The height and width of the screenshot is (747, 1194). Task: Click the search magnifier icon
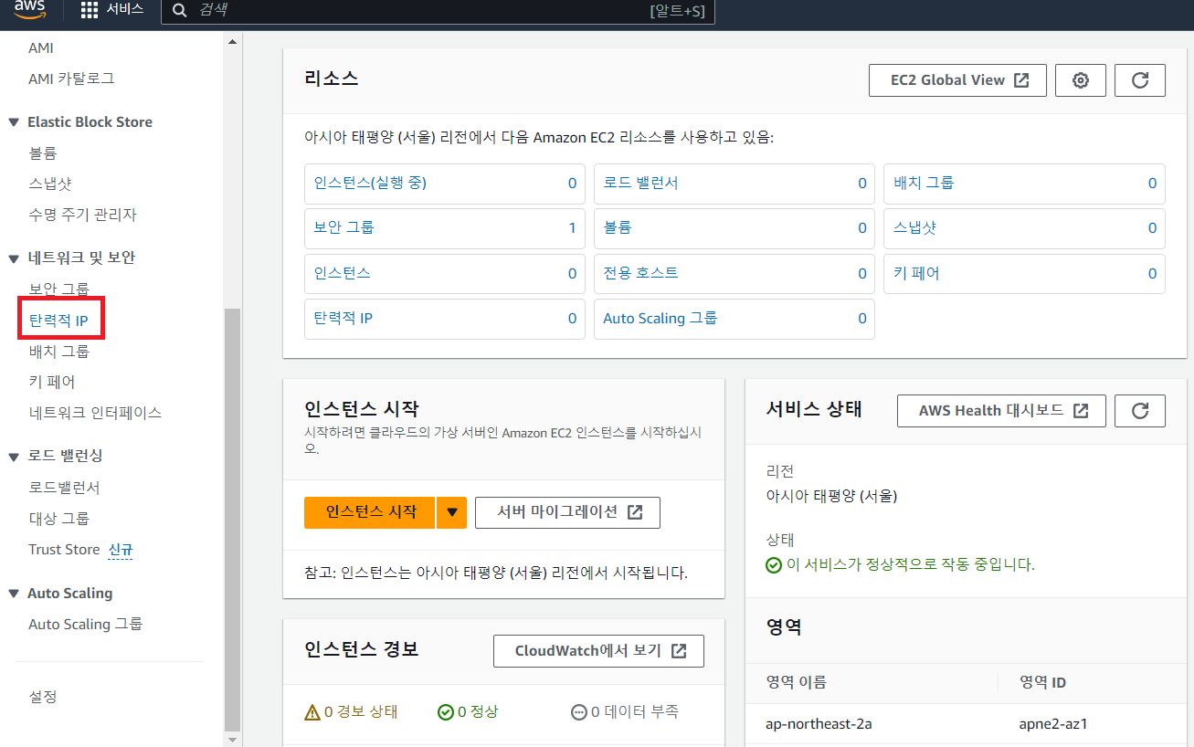(x=180, y=10)
